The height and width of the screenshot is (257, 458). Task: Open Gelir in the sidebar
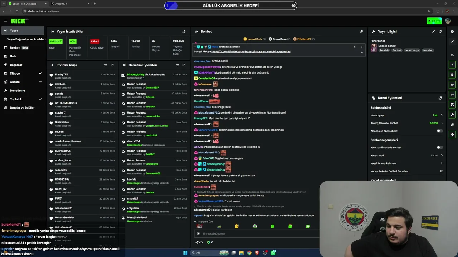coord(23,56)
